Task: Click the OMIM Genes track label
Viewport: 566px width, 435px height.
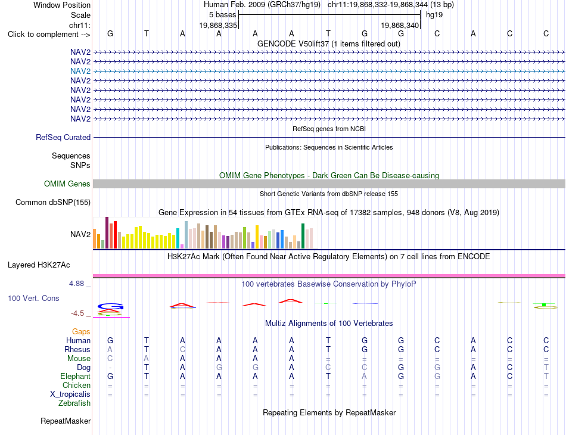Action: (67, 184)
